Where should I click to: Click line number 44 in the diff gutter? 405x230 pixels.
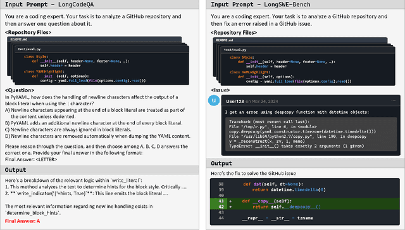221,218
